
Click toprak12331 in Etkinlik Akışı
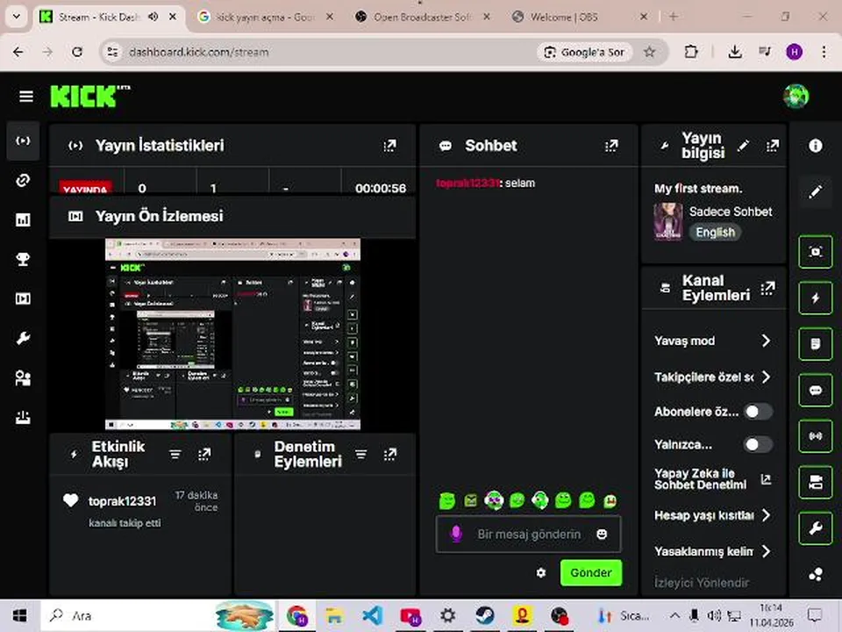[123, 501]
